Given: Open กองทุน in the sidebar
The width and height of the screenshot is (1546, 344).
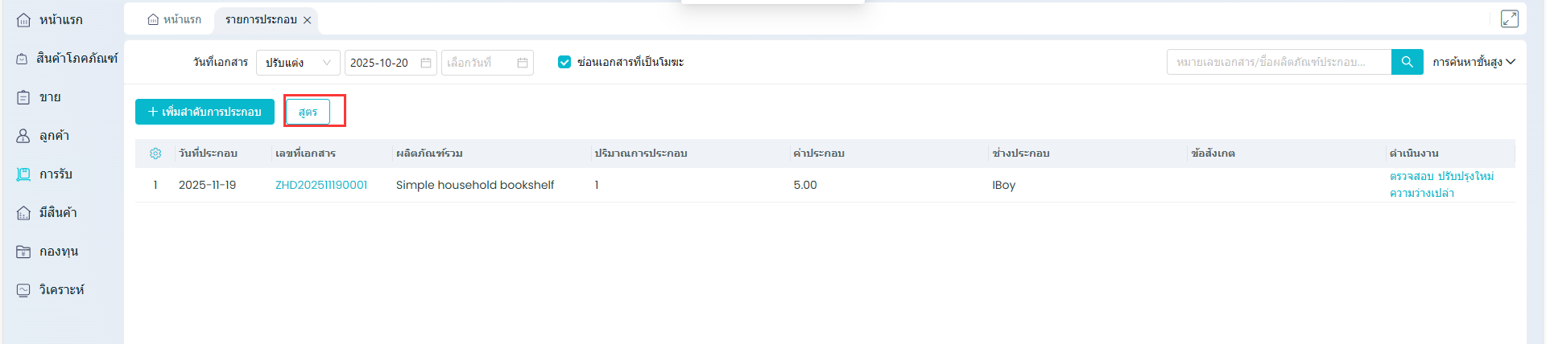Looking at the screenshot, I should [x=58, y=252].
